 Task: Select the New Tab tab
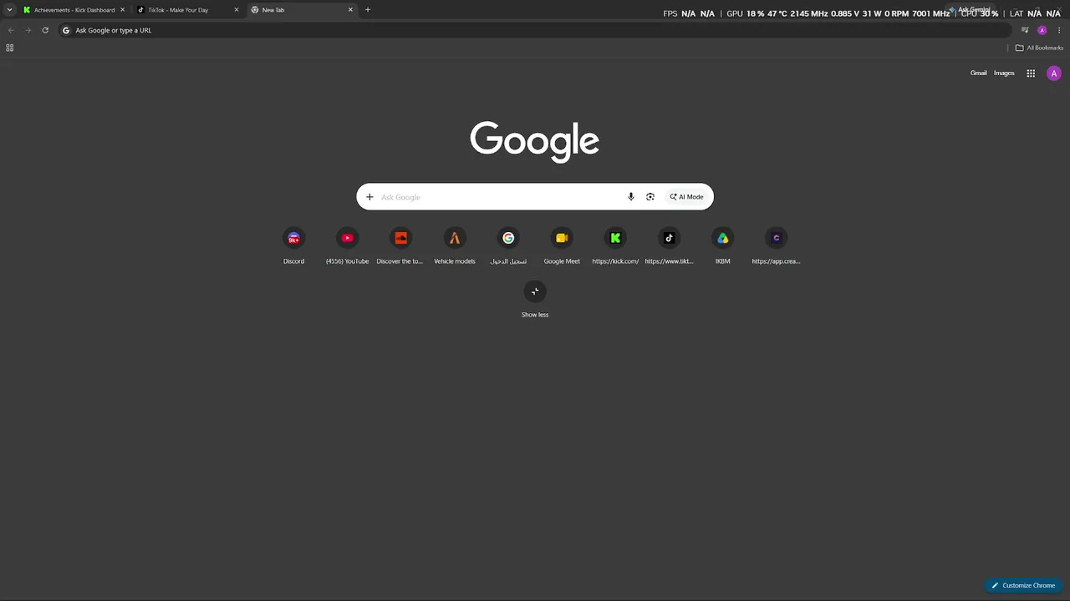click(303, 10)
